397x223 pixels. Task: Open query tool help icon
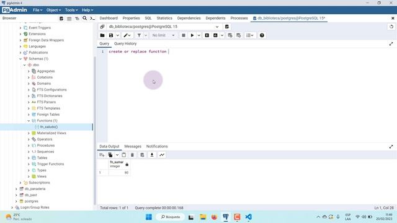(262, 35)
